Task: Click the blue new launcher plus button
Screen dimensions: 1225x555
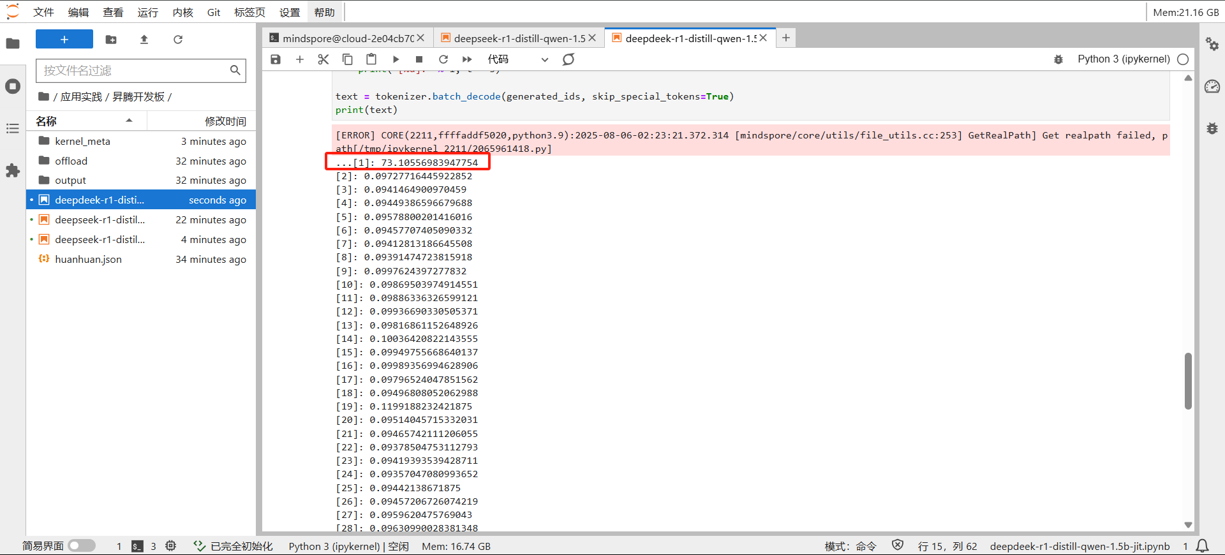Action: click(64, 40)
